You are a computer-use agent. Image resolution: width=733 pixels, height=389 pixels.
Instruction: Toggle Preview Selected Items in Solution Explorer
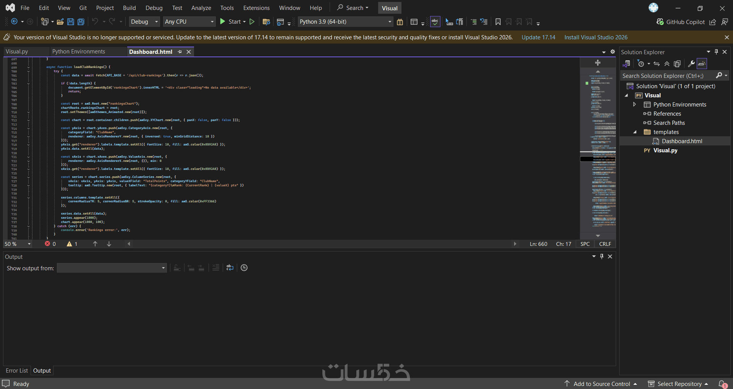tap(702, 64)
